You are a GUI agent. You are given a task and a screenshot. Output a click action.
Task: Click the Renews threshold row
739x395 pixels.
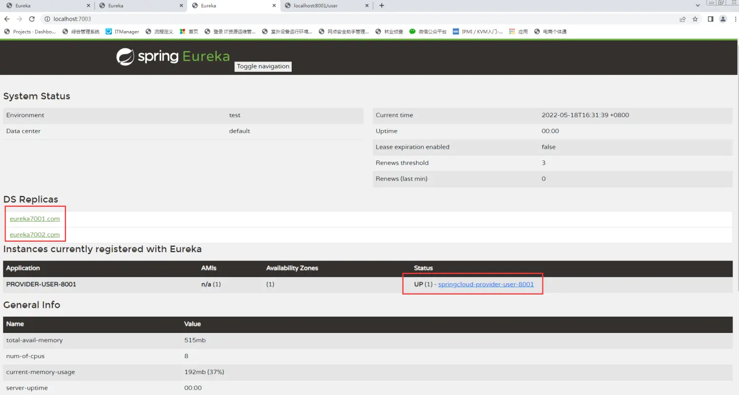[x=553, y=163]
